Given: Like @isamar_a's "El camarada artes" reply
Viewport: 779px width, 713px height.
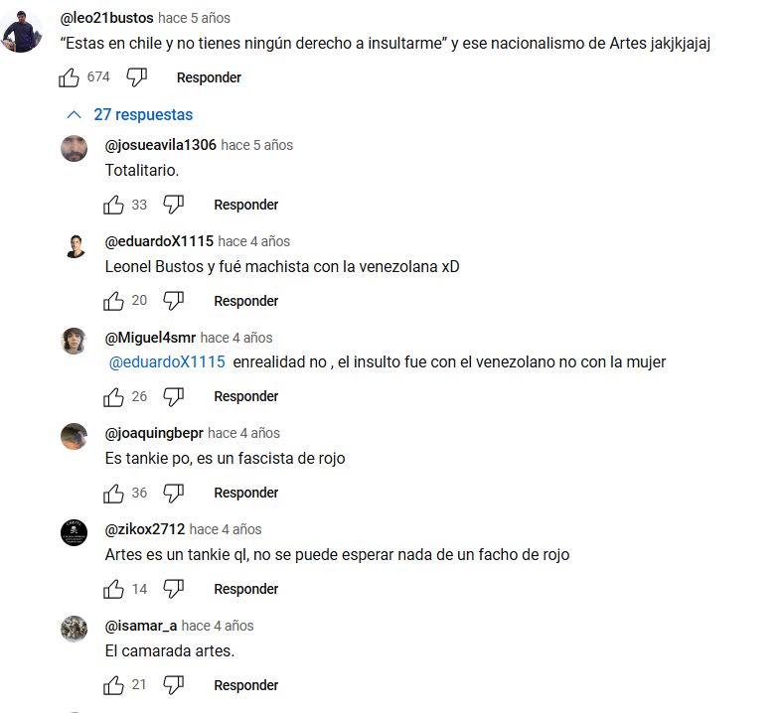Looking at the screenshot, I should (113, 685).
